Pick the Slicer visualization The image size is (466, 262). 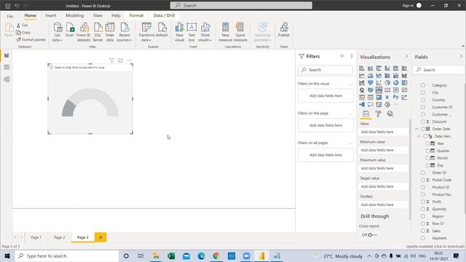362,98
